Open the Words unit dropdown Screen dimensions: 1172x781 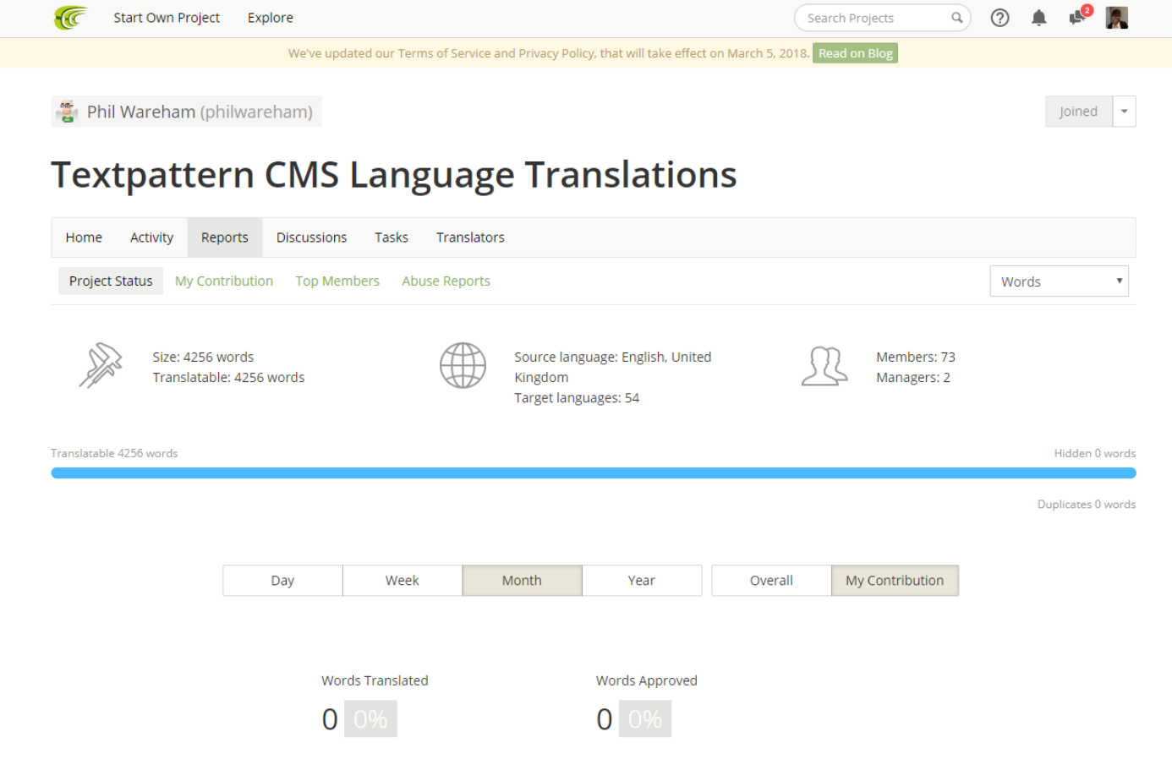[1059, 281]
